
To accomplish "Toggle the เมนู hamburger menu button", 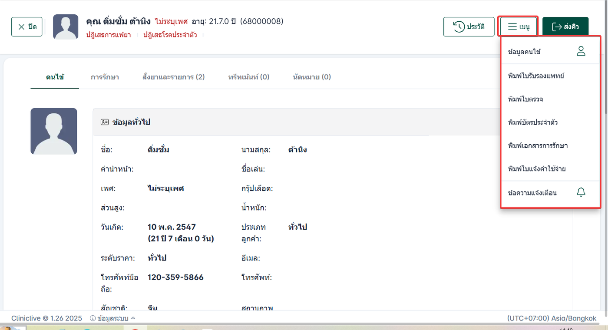I will pyautogui.click(x=519, y=27).
